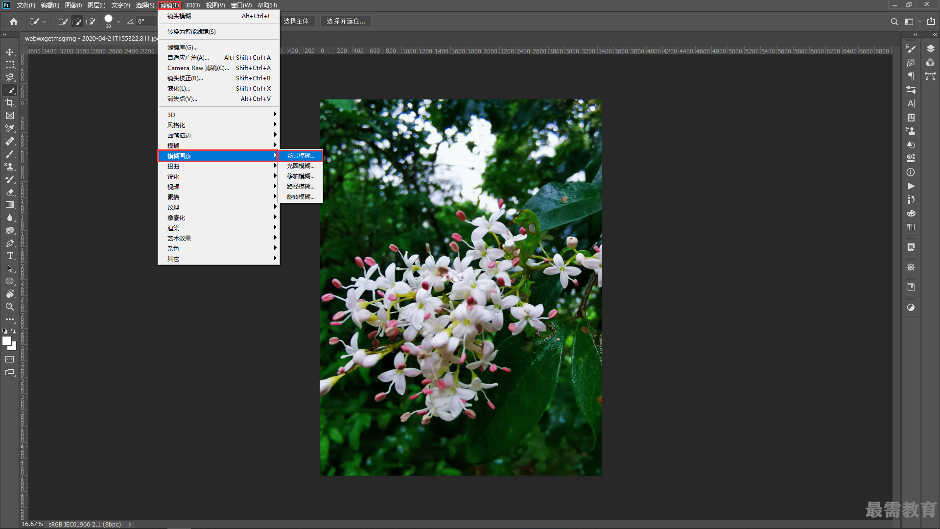Screen dimensions: 940x529
Task: Open the brush preset picker dropdown
Action: [x=118, y=22]
